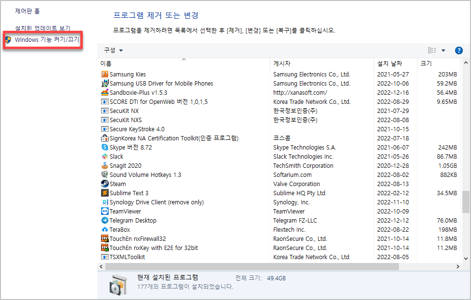Image resolution: width=471 pixels, height=300 pixels.
Task: Select the Snagit 2020 entry name
Action: (x=125, y=165)
